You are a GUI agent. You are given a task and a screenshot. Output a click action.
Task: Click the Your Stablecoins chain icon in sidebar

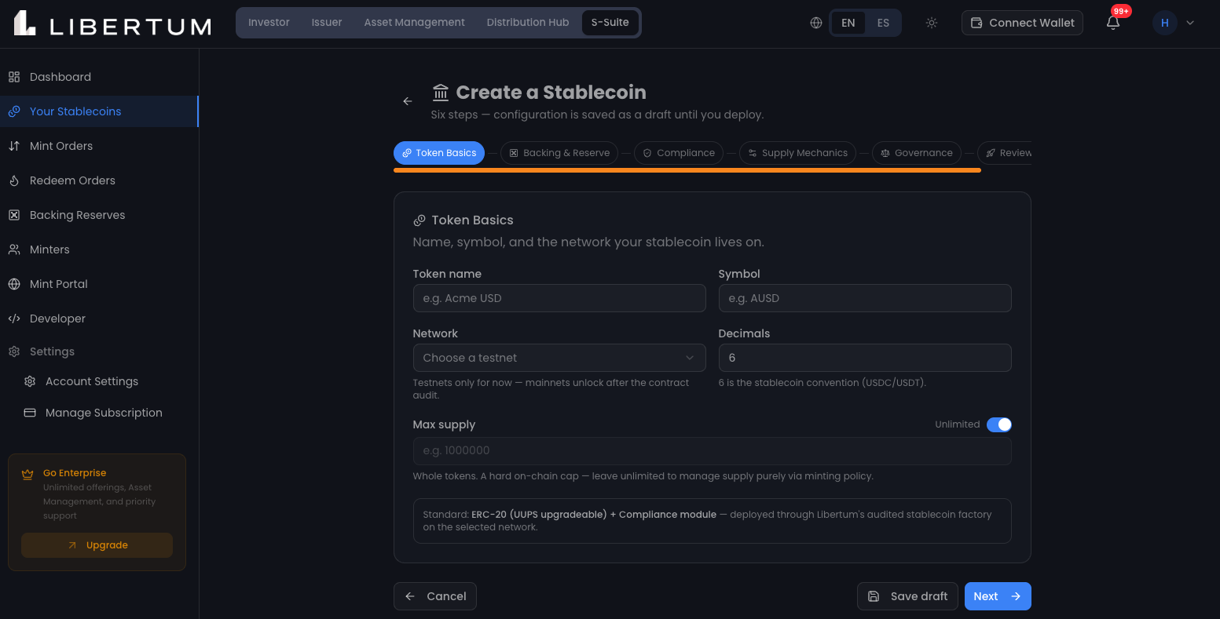pyautogui.click(x=14, y=111)
